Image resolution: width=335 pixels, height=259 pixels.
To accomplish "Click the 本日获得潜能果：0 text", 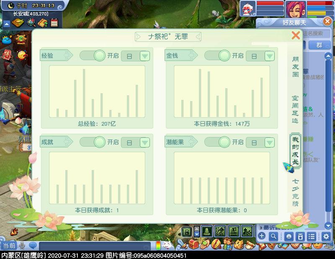I will (x=222, y=211).
